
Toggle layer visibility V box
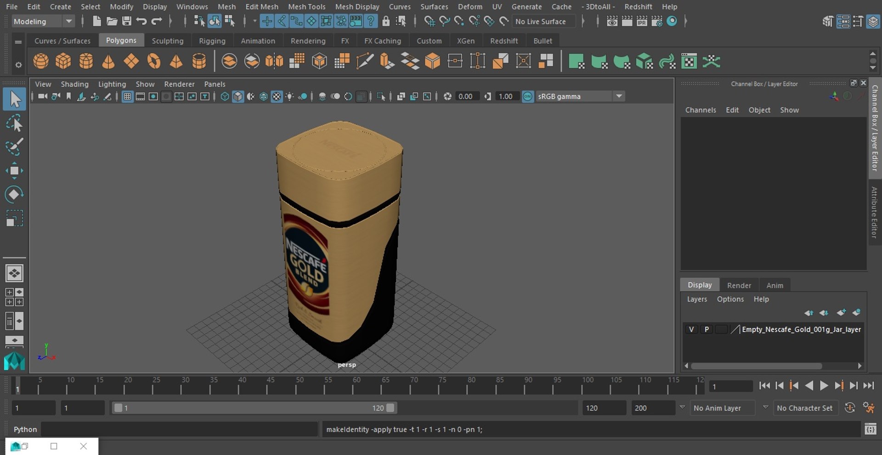pyautogui.click(x=691, y=329)
